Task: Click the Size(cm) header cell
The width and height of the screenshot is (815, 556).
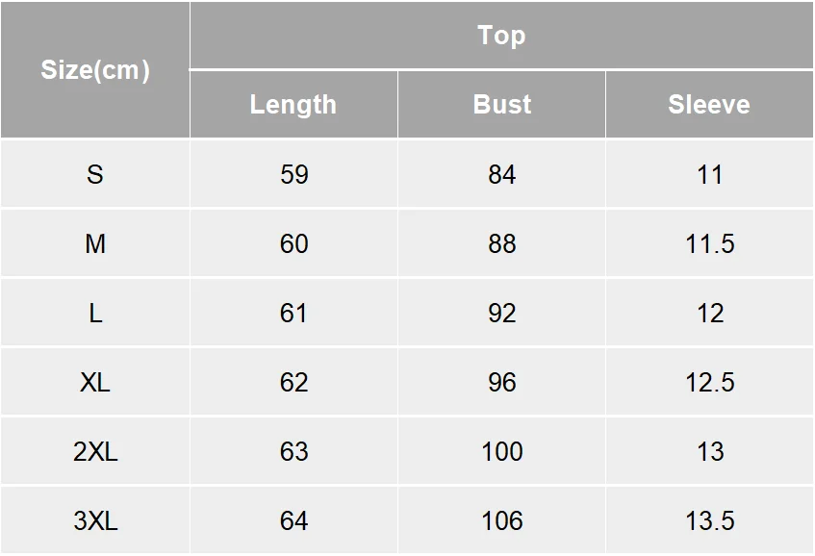Action: (x=95, y=70)
